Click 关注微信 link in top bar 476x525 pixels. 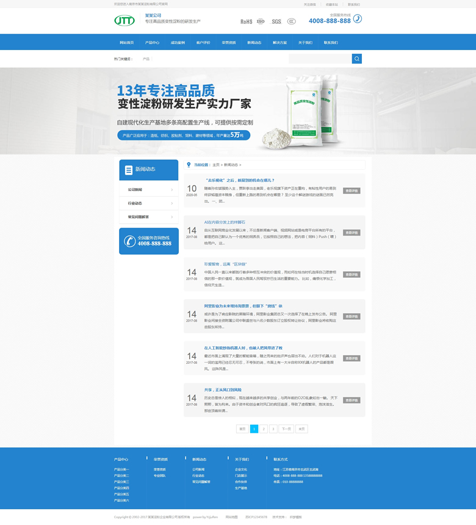[310, 4]
